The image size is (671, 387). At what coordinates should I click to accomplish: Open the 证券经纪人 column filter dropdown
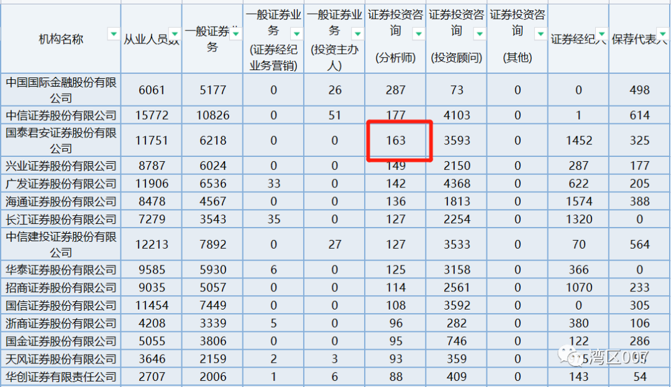tap(602, 33)
